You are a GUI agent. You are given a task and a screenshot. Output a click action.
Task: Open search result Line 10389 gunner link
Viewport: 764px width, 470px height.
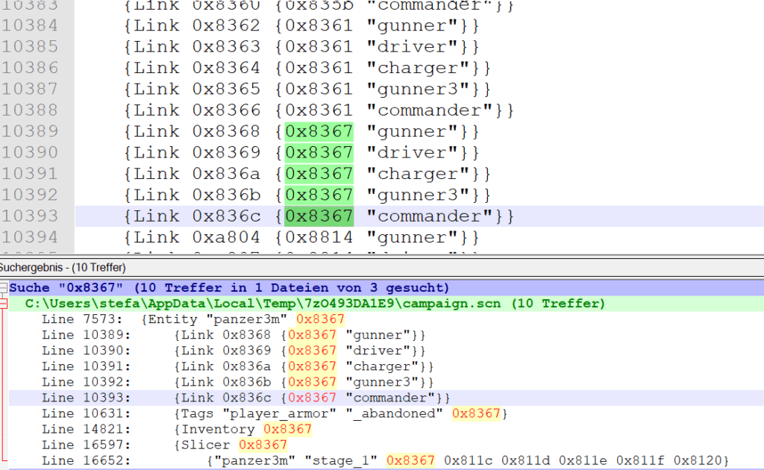tap(234, 335)
